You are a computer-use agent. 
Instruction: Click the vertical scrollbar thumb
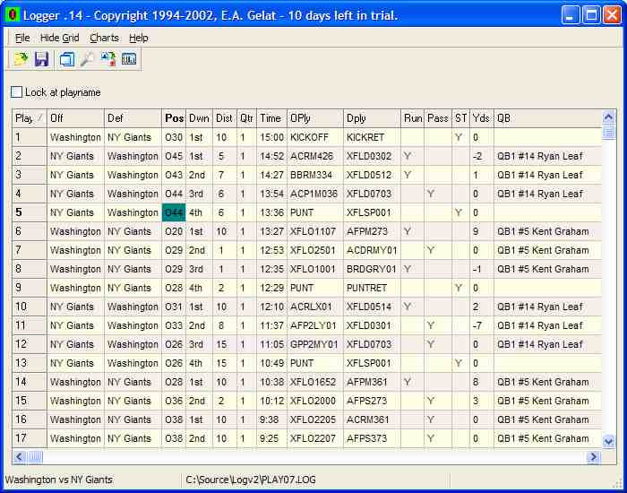tap(608, 132)
